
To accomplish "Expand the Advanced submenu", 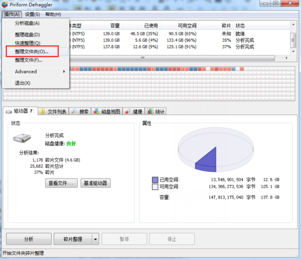I will point(36,71).
